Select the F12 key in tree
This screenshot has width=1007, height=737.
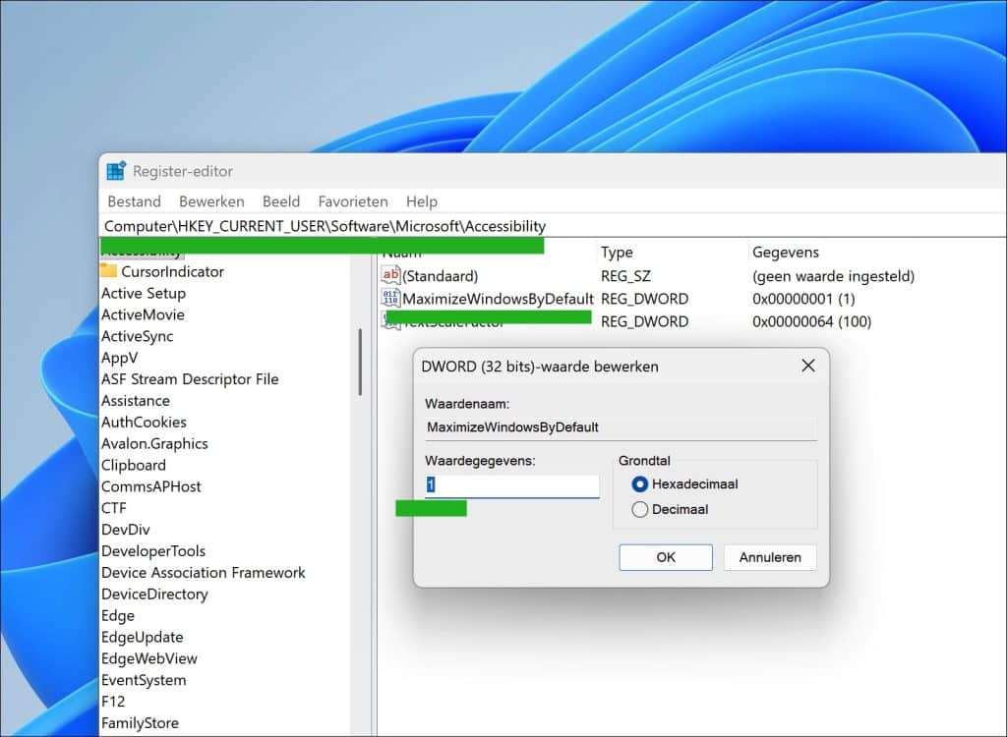point(113,702)
